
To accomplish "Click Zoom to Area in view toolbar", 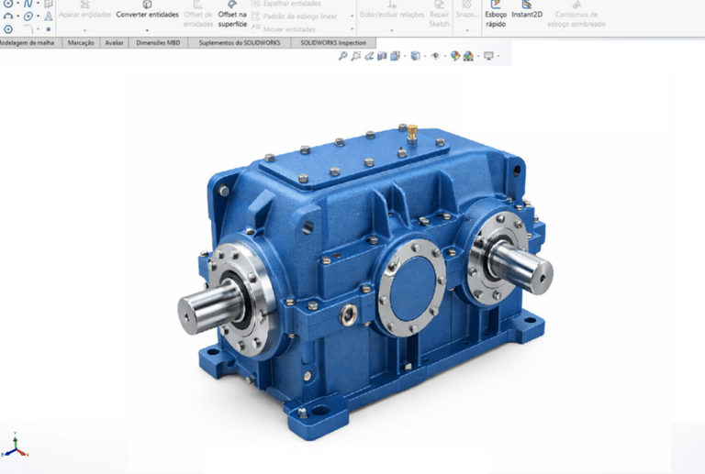I will click(x=355, y=56).
